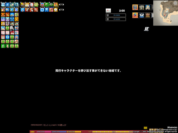178x133 pixels.
Task: Open the FEVER event icon
Action: 148,15
